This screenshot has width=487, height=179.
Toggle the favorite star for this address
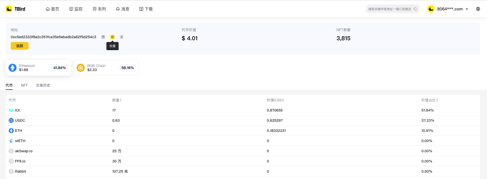tap(113, 37)
